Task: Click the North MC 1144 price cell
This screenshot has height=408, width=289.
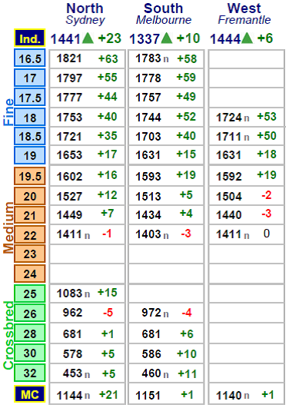Action: coord(87,395)
